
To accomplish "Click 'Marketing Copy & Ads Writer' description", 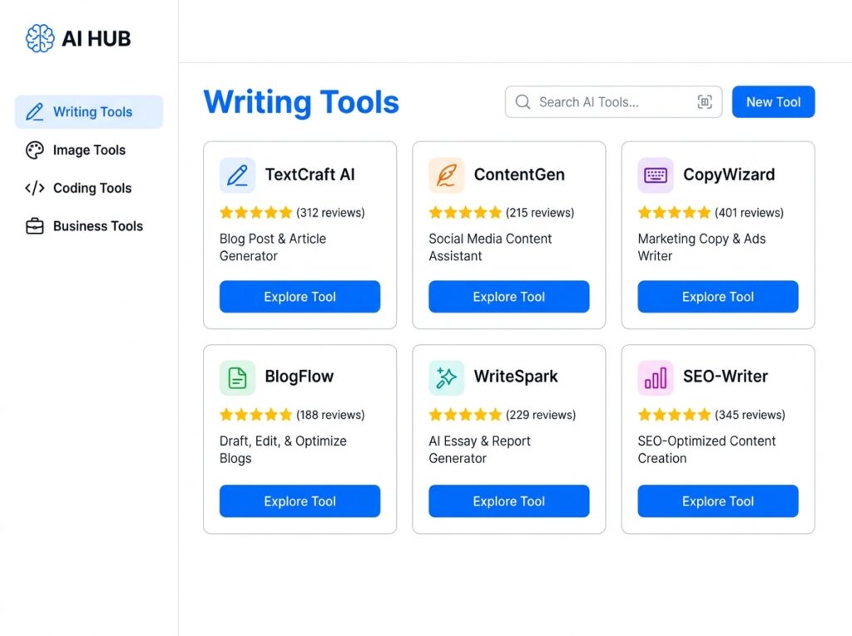I will (x=702, y=247).
